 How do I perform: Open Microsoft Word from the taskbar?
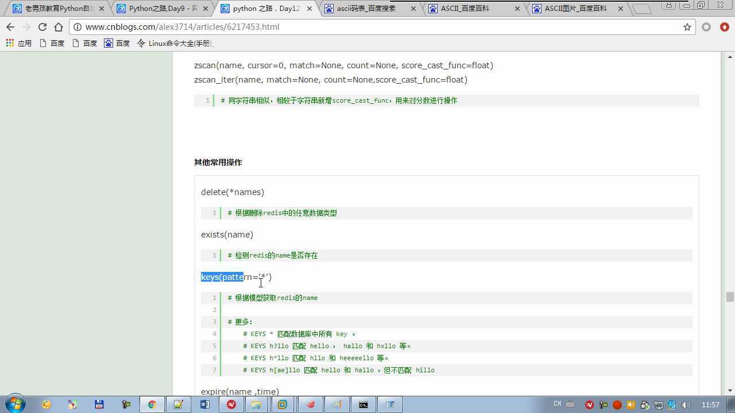point(204,404)
